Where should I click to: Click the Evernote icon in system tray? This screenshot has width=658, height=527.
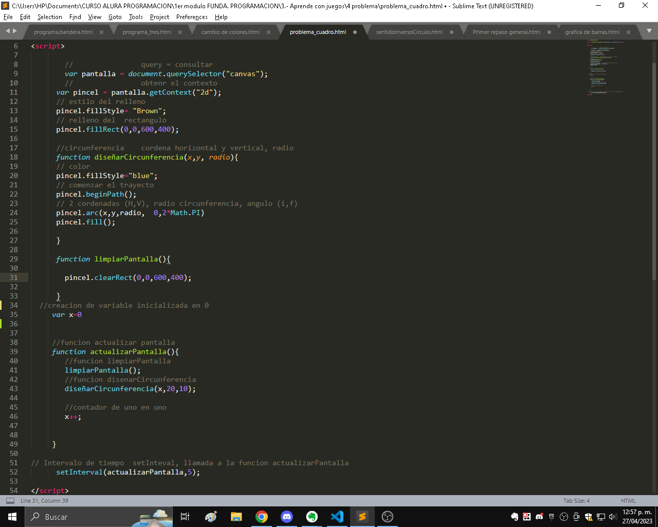click(515, 517)
